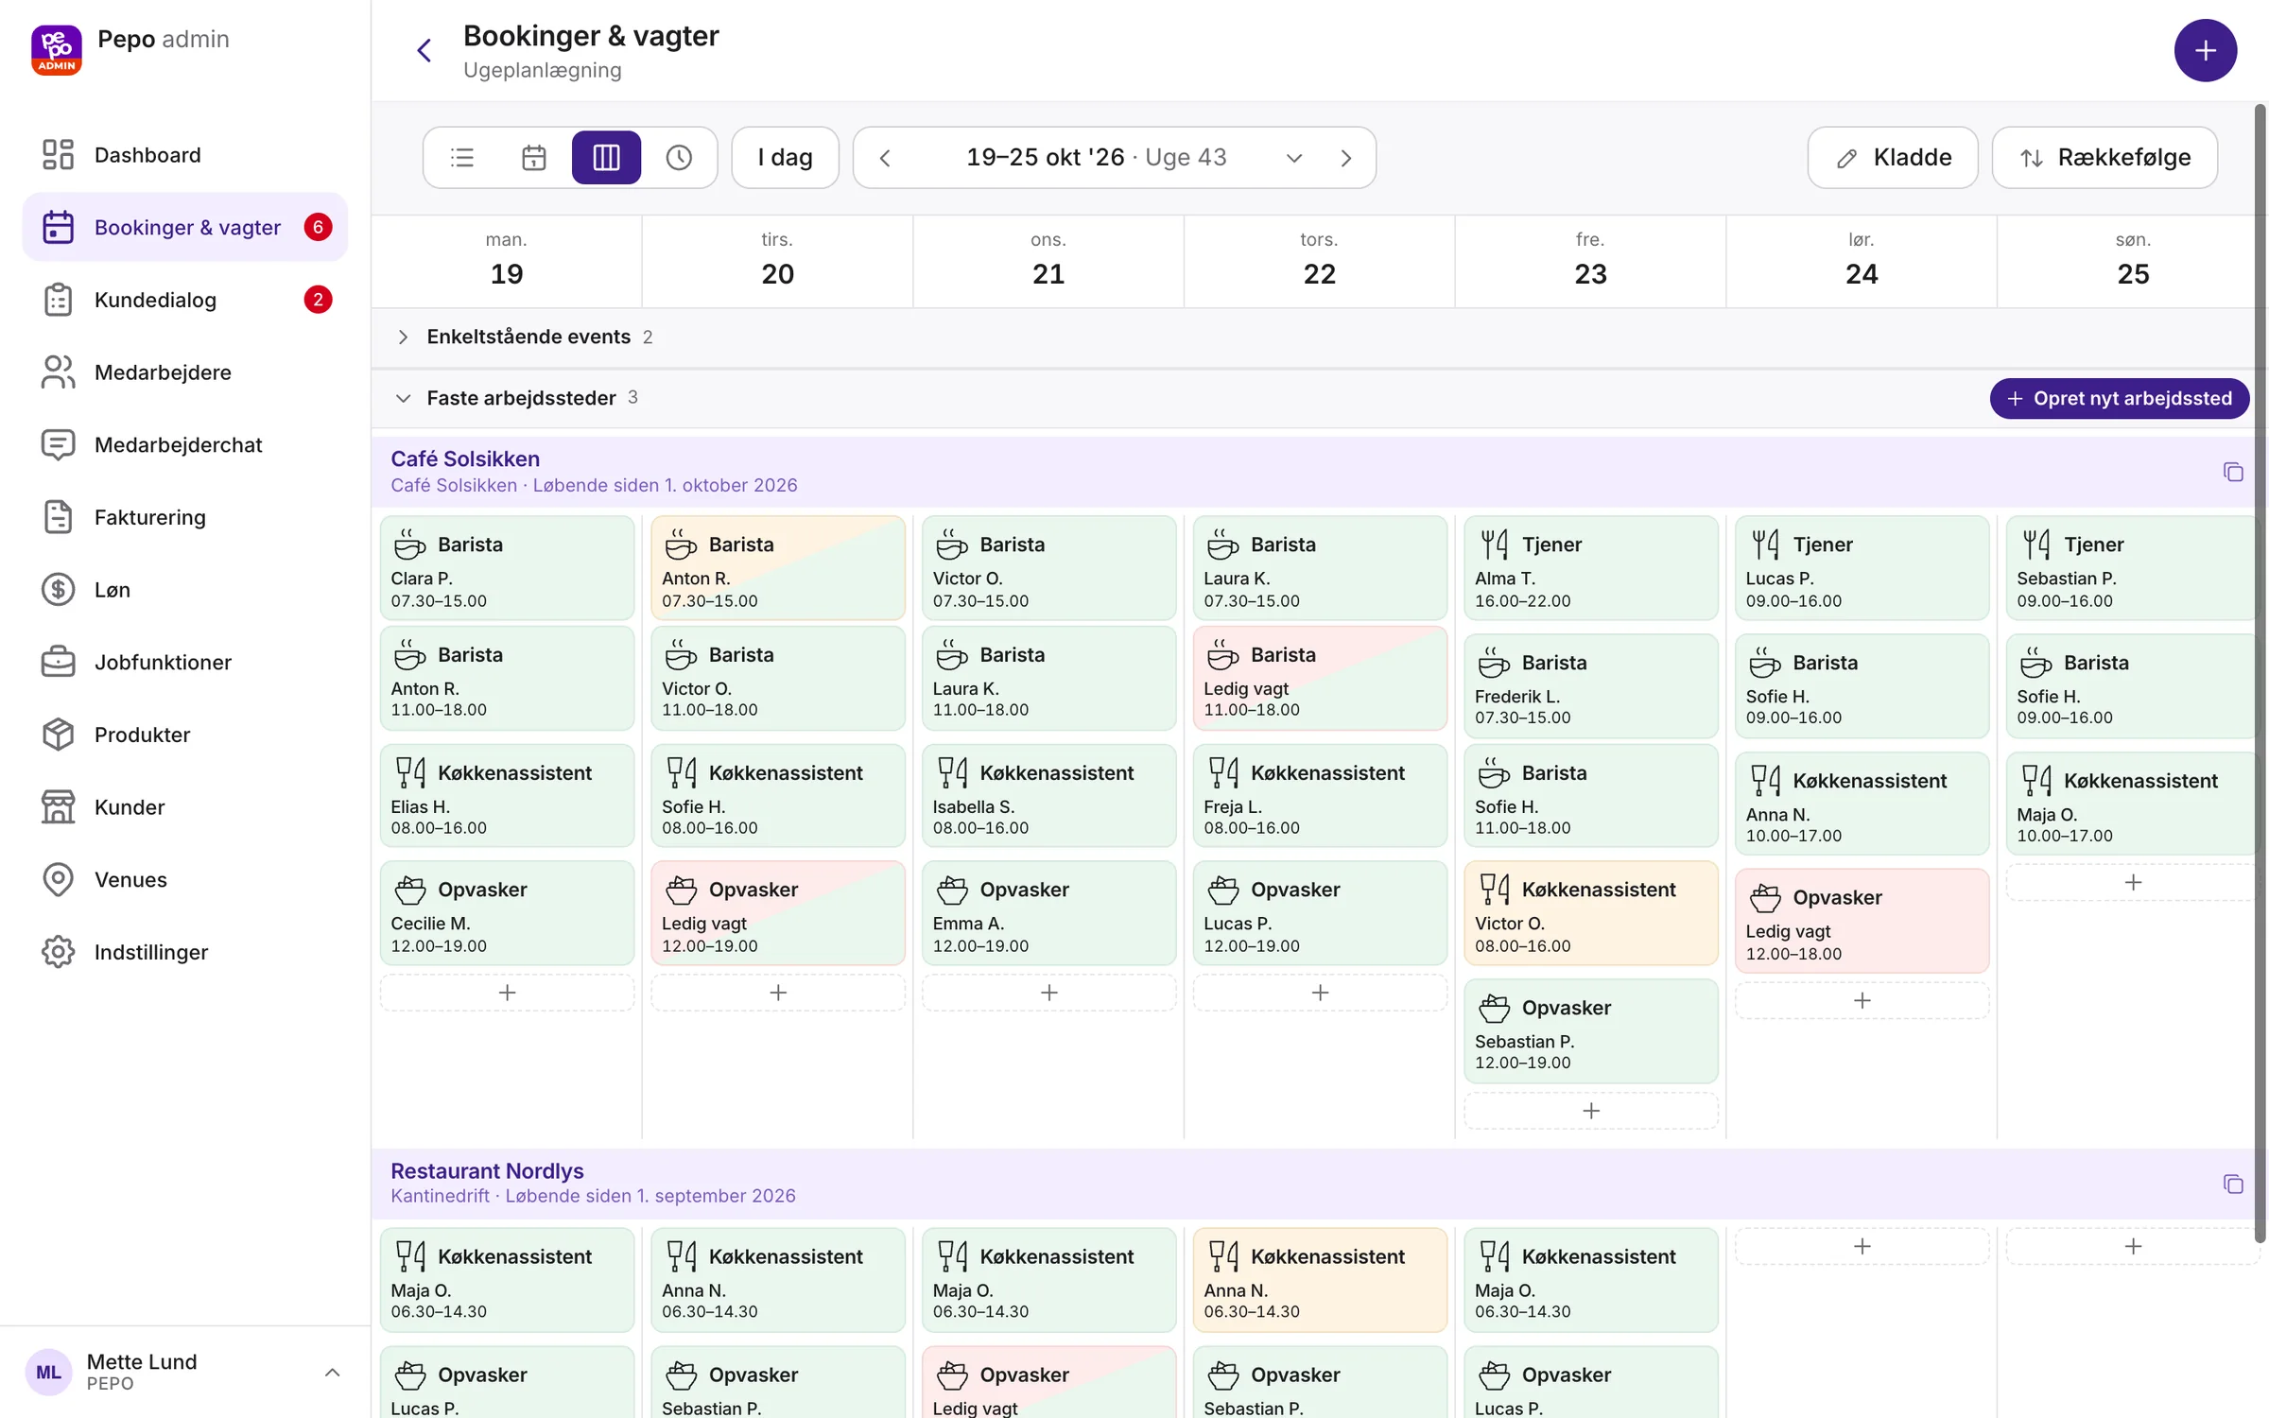Open Restaurant Nordlys title link
The width and height of the screenshot is (2269, 1418).
[487, 1170]
